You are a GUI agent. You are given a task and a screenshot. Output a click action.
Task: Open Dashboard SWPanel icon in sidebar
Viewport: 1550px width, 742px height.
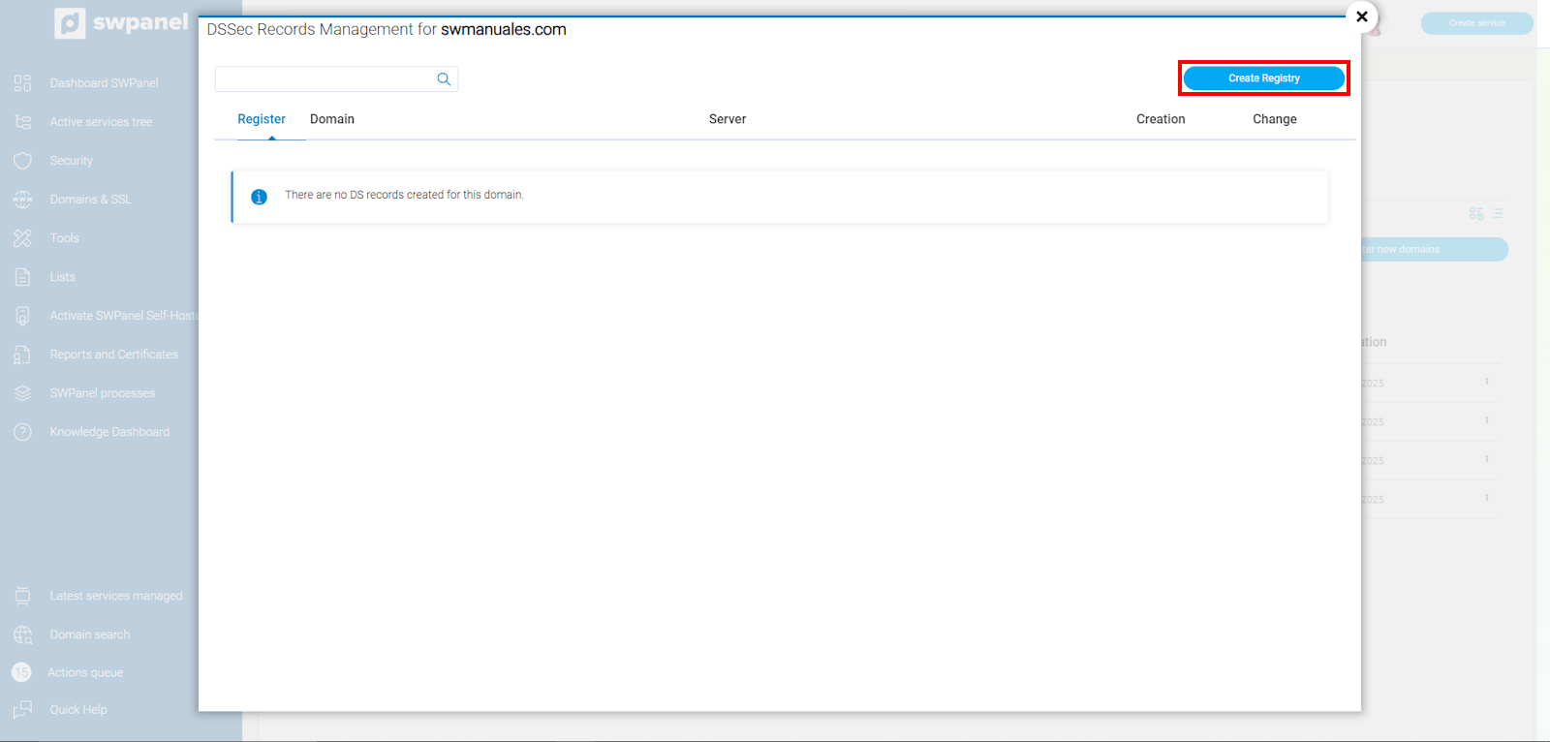click(x=23, y=83)
